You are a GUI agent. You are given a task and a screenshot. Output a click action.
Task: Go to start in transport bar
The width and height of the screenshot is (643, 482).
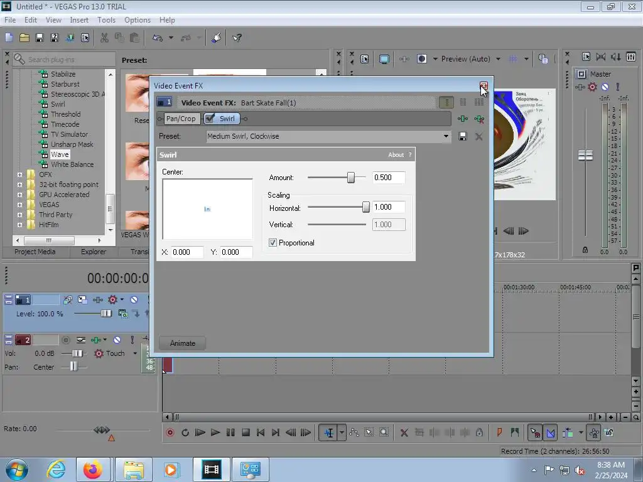point(261,432)
